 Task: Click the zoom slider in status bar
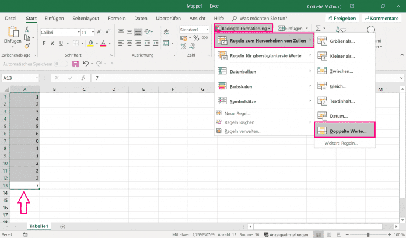point(369,235)
